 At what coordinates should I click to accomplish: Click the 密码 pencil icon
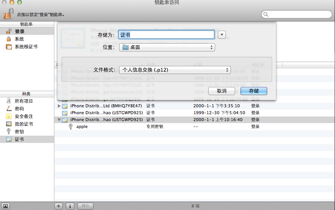tap(9, 108)
